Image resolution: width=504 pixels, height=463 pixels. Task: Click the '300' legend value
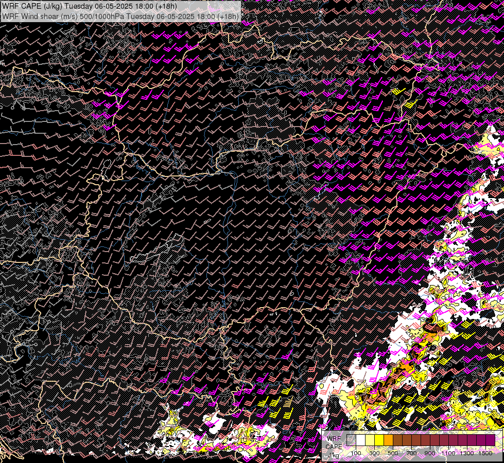point(374,453)
